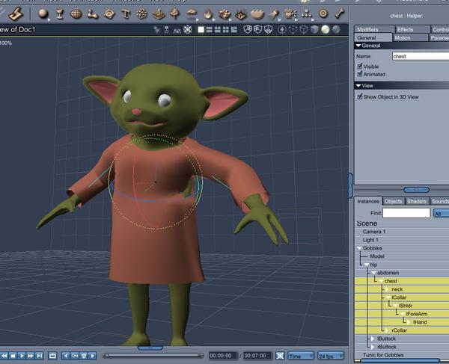Insert a spot light with flashlight icon
The width and height of the screenshot is (449, 364).
(x=273, y=13)
